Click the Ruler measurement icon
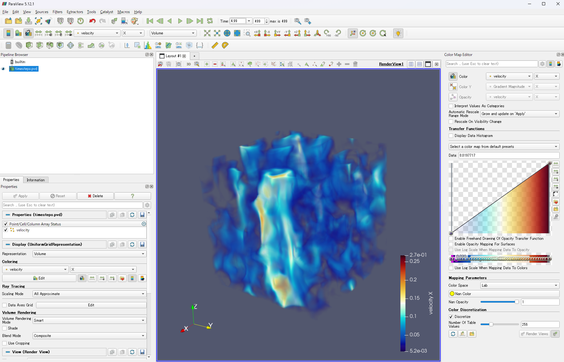The image size is (564, 362). (215, 45)
